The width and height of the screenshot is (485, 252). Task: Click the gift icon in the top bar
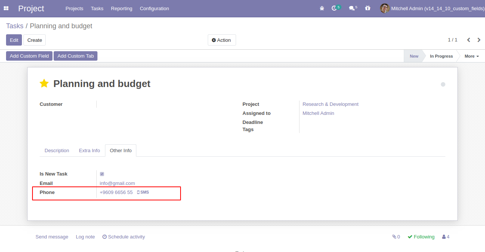coord(368,8)
